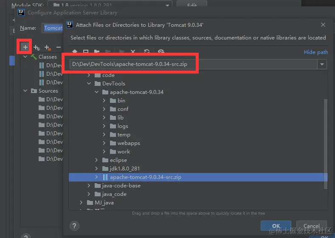Click the folder icon beside DevTools
Image resolution: width=335 pixels, height=238 pixels.
98,84
